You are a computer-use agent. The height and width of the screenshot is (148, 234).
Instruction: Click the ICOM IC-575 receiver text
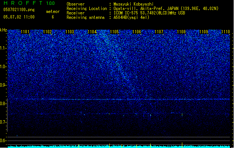[x=149, y=13]
